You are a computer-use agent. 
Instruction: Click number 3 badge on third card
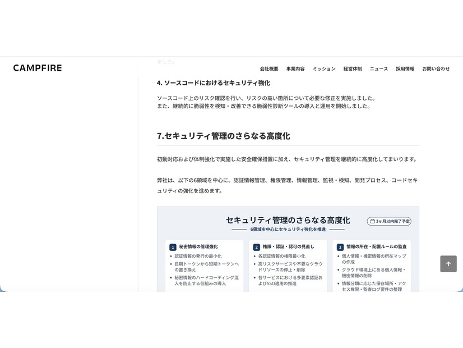340,247
